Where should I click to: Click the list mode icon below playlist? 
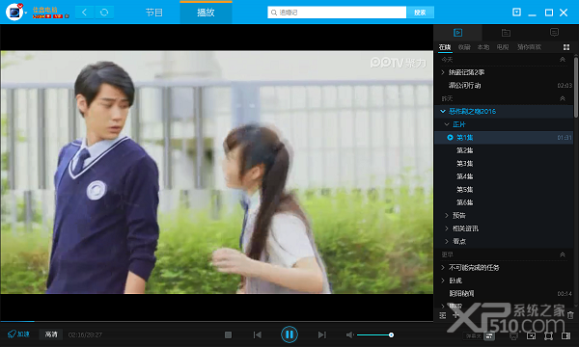click(442, 315)
